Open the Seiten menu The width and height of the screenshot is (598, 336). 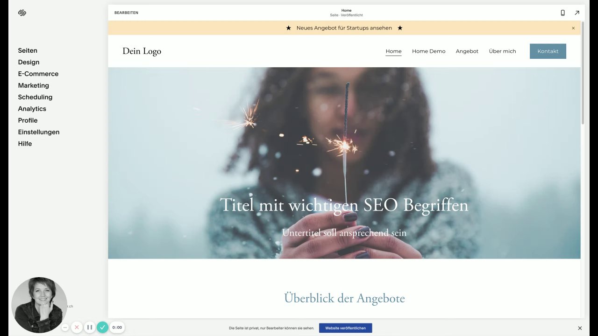(x=28, y=50)
